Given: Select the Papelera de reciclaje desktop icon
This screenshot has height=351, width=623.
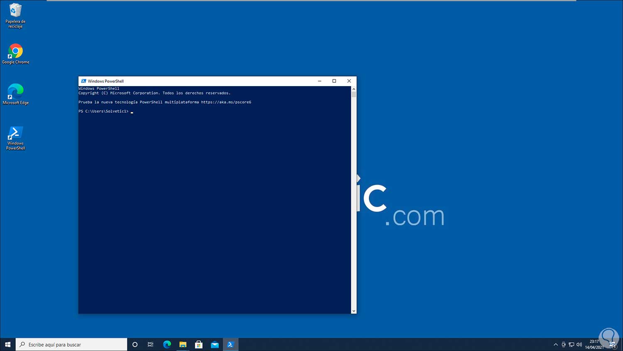Looking at the screenshot, I should click(x=15, y=16).
